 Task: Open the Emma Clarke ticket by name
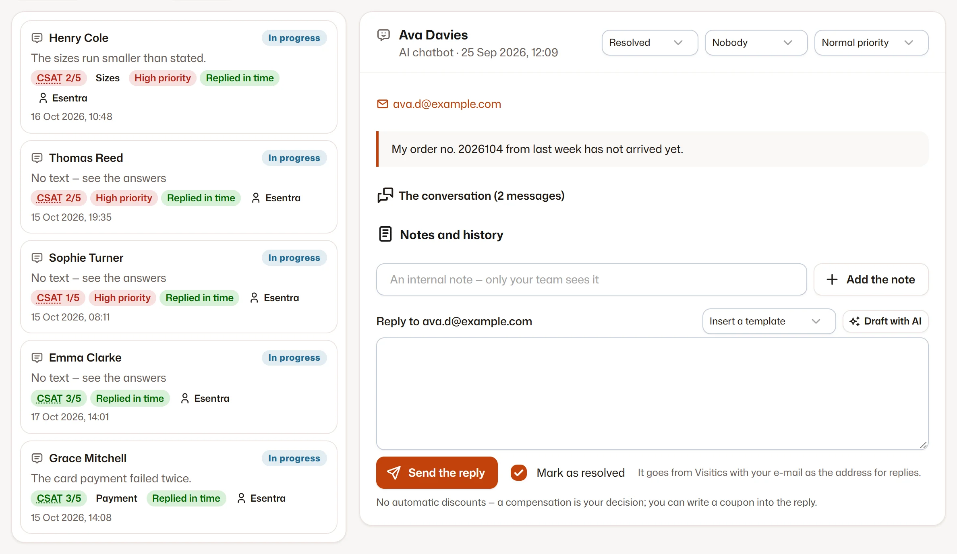click(x=85, y=358)
